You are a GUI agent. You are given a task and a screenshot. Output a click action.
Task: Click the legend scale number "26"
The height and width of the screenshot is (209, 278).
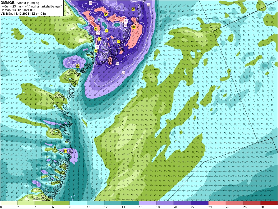[x=227, y=207]
